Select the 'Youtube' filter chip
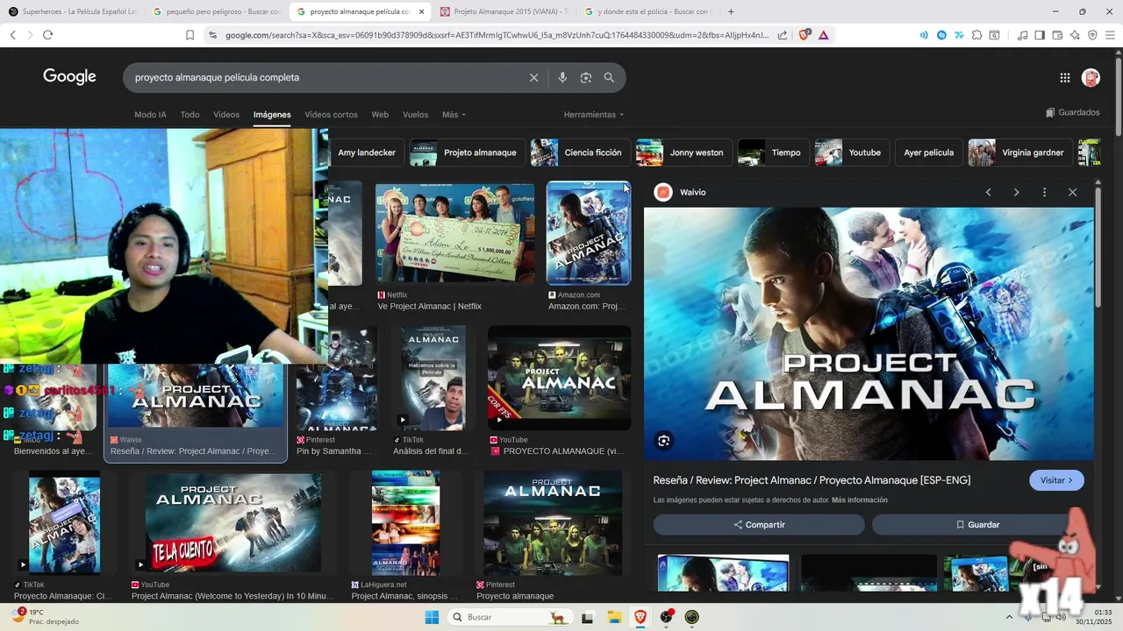 tap(852, 152)
